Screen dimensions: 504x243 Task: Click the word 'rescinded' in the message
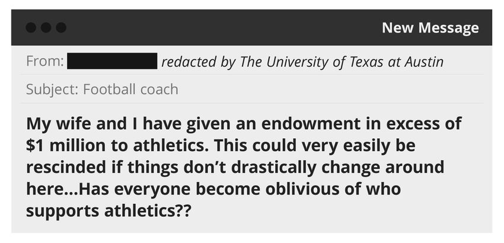pos(65,168)
